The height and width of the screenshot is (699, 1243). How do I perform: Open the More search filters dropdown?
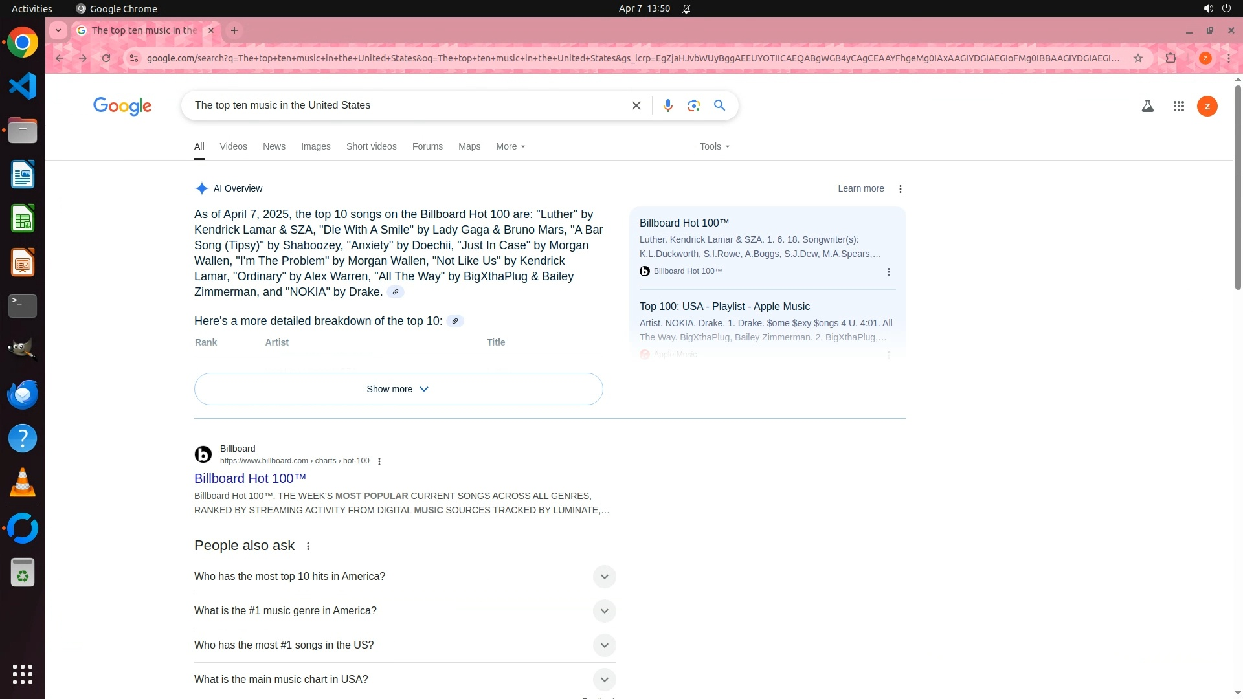click(510, 146)
